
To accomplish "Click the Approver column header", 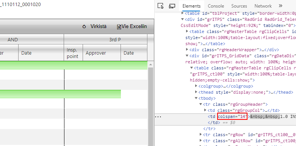I will [x=102, y=53].
